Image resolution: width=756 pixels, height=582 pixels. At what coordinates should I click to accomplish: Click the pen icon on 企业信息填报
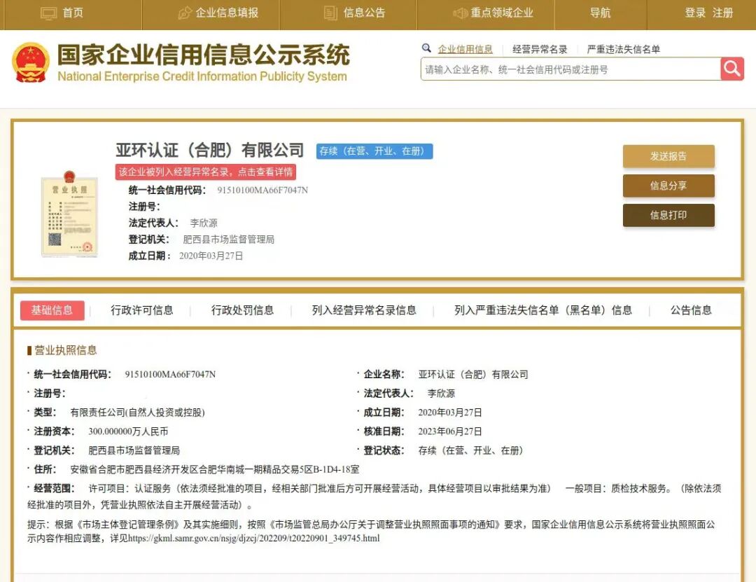[x=183, y=12]
